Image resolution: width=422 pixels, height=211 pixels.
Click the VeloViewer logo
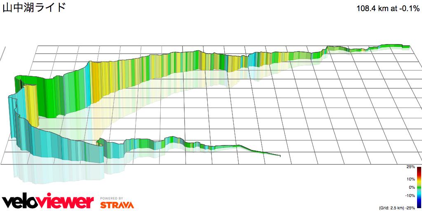48,202
